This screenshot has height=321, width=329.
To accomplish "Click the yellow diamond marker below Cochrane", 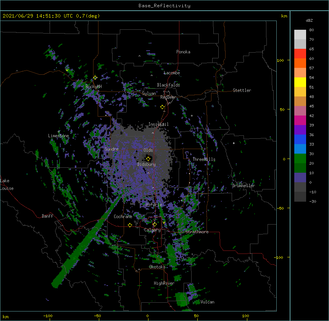I will 130,225.
